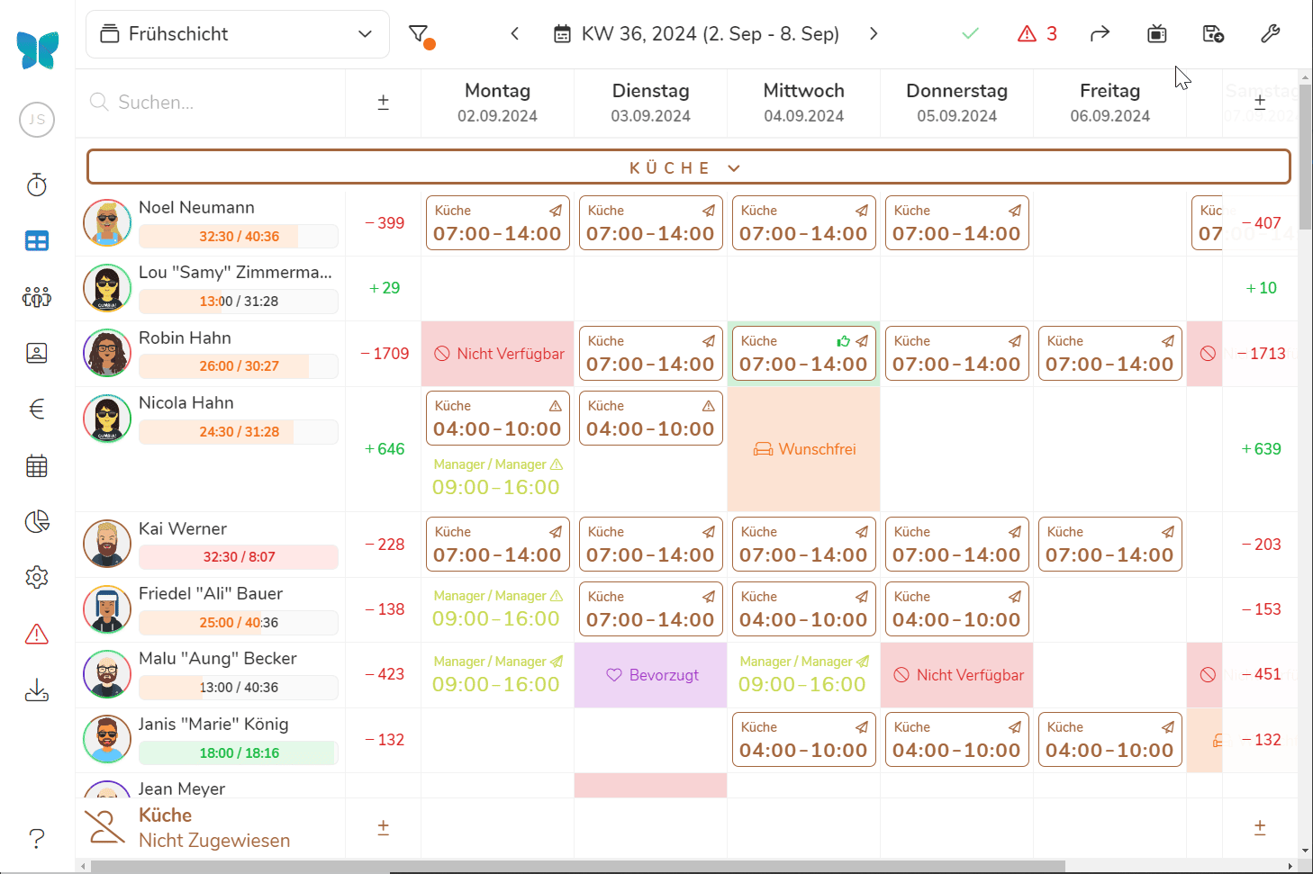1313x874 pixels.
Task: Click Noel Neumann's 32:30 / 40:36 hours bar
Action: click(x=239, y=237)
